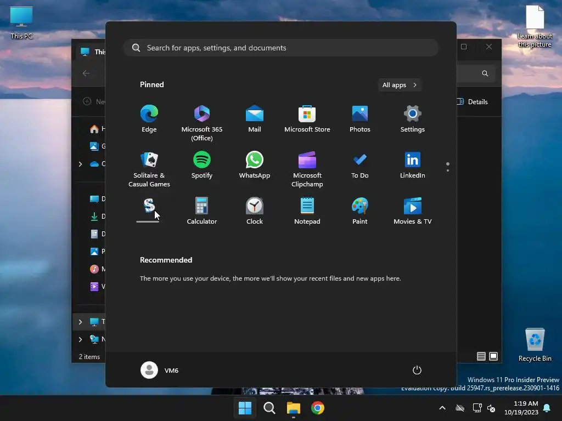Open the Mail app
The width and height of the screenshot is (562, 421).
click(255, 119)
